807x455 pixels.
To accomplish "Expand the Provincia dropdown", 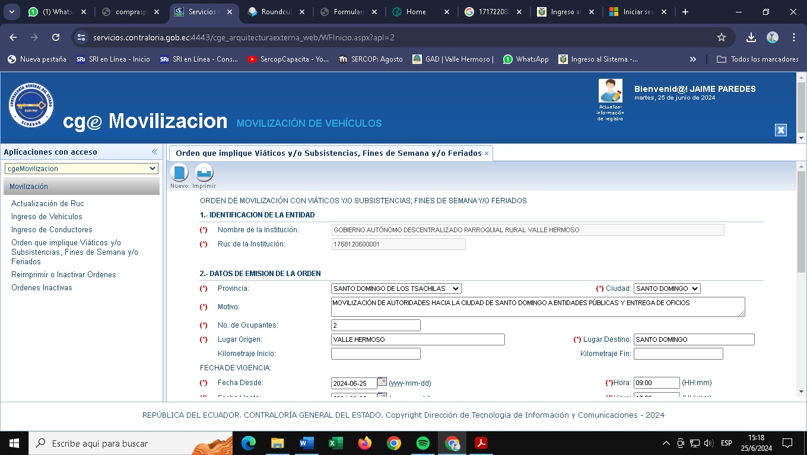I will [396, 289].
